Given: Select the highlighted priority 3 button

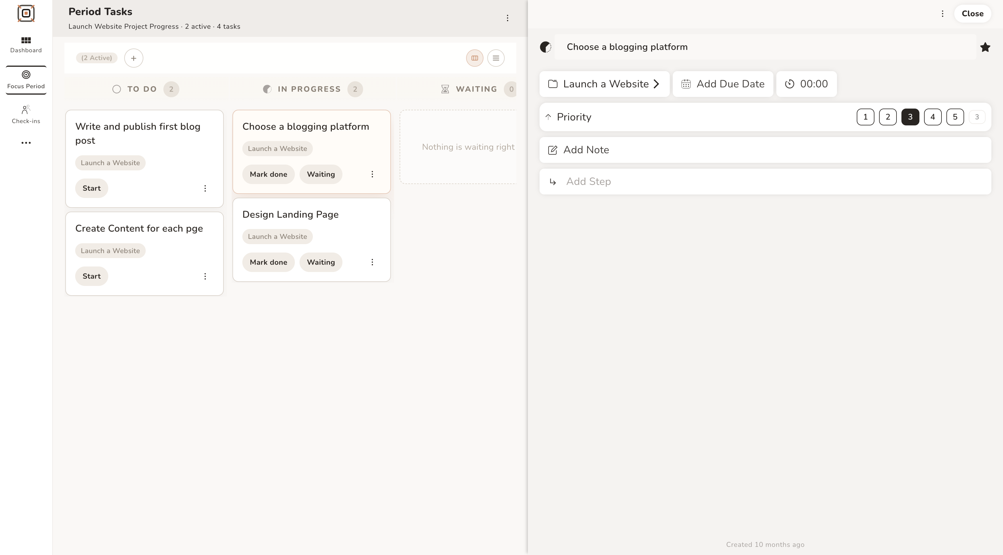Looking at the screenshot, I should (x=910, y=117).
